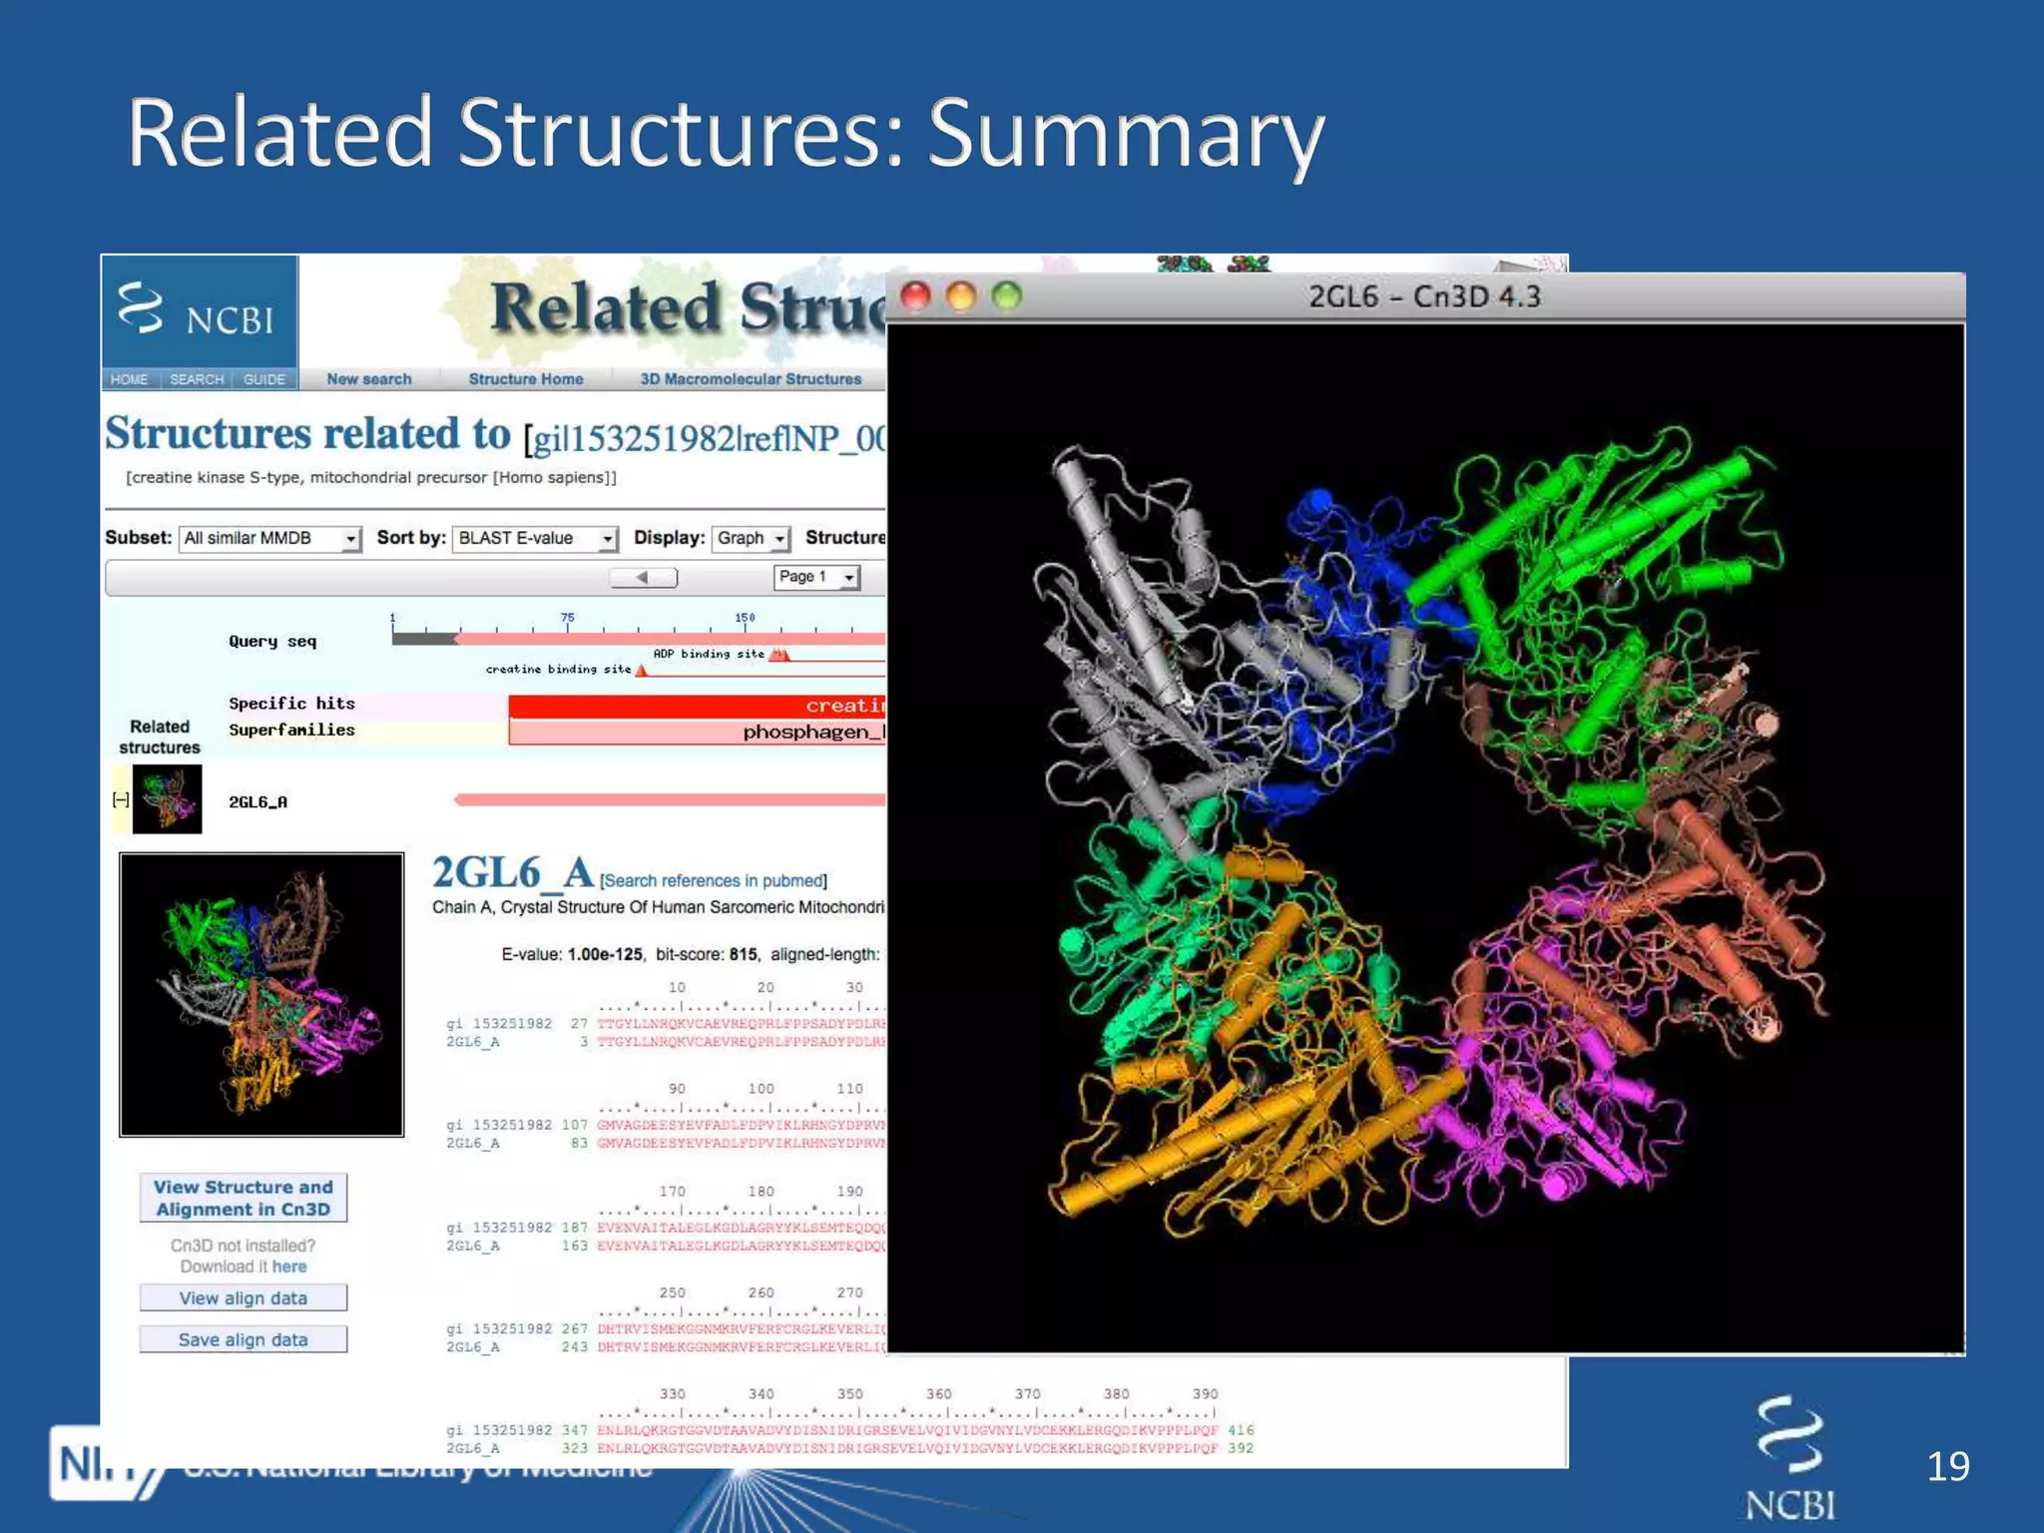This screenshot has width=2044, height=1533.
Task: Click the red close button of Cn3D window
Action: pyautogui.click(x=915, y=296)
